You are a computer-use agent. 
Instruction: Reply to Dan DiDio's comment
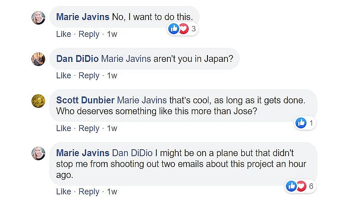pyautogui.click(x=89, y=76)
